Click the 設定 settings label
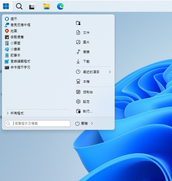Viewport: 172px width, 181px height. coord(86,102)
